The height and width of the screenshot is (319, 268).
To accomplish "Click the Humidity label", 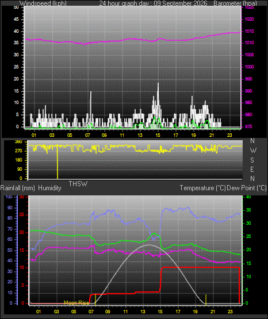I will (49, 188).
